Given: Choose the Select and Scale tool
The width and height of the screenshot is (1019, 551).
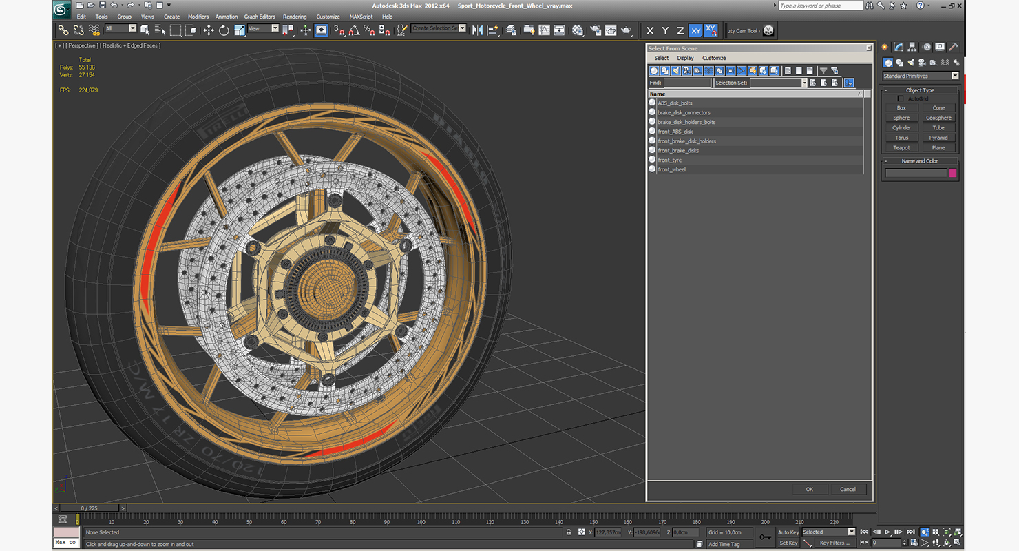Looking at the screenshot, I should (x=240, y=30).
